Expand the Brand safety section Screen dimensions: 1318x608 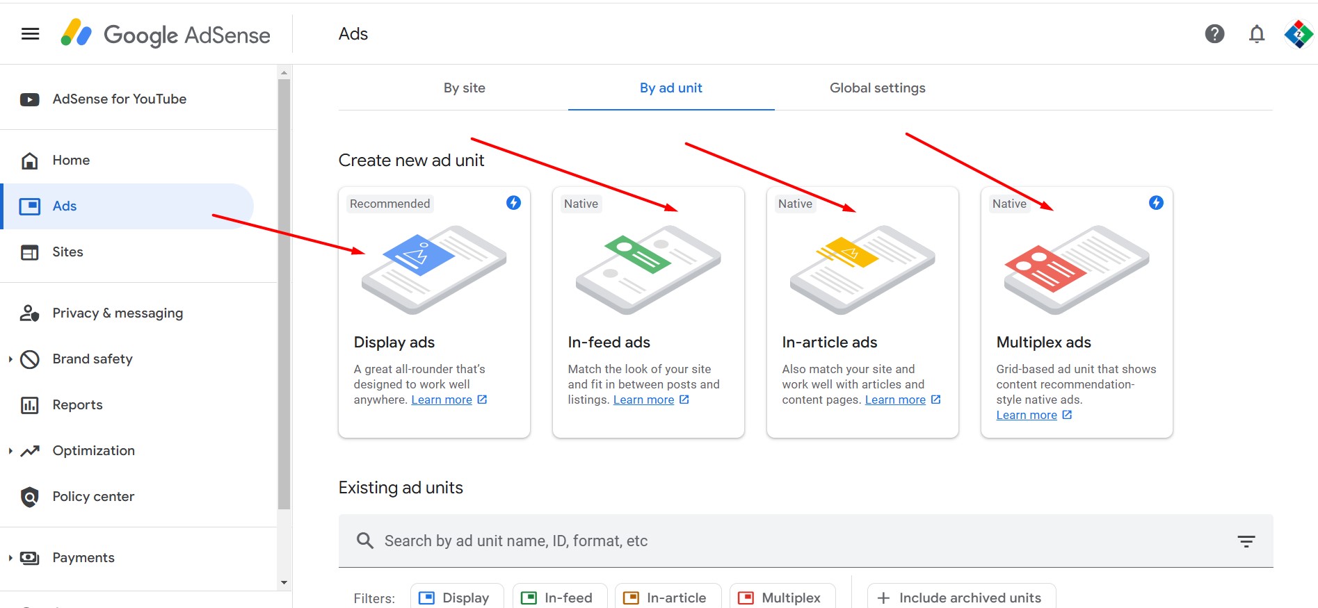tap(10, 359)
